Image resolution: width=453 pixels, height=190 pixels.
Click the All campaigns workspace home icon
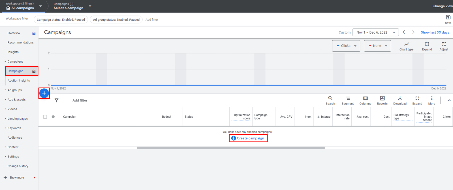(8, 8)
